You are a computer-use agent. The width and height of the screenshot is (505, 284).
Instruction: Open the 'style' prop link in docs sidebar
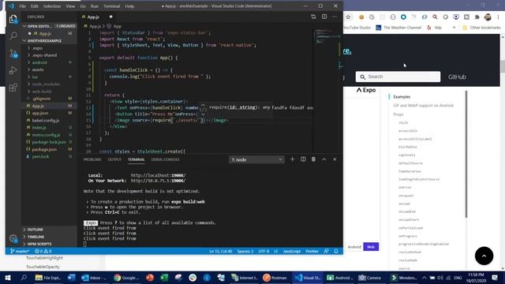pos(403,123)
